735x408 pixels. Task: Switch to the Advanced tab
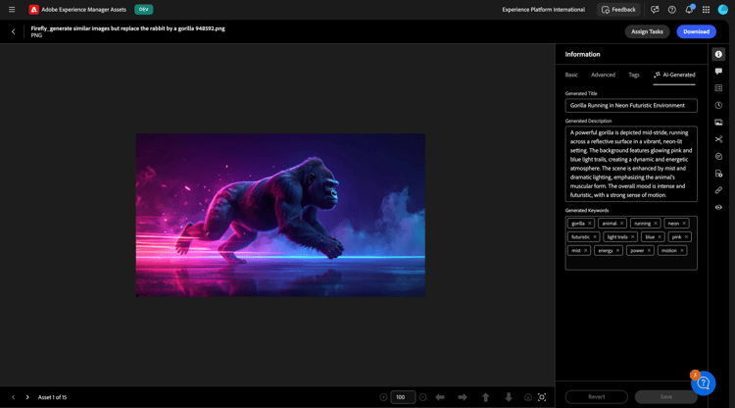pos(603,76)
